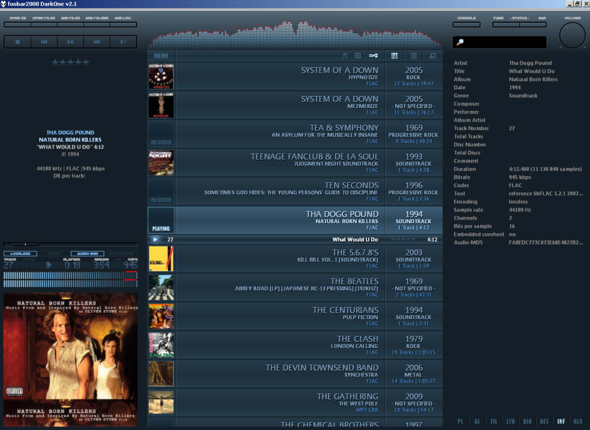Click the playback-follows-cursor arrow icon
590x430 pixels.
[358, 56]
